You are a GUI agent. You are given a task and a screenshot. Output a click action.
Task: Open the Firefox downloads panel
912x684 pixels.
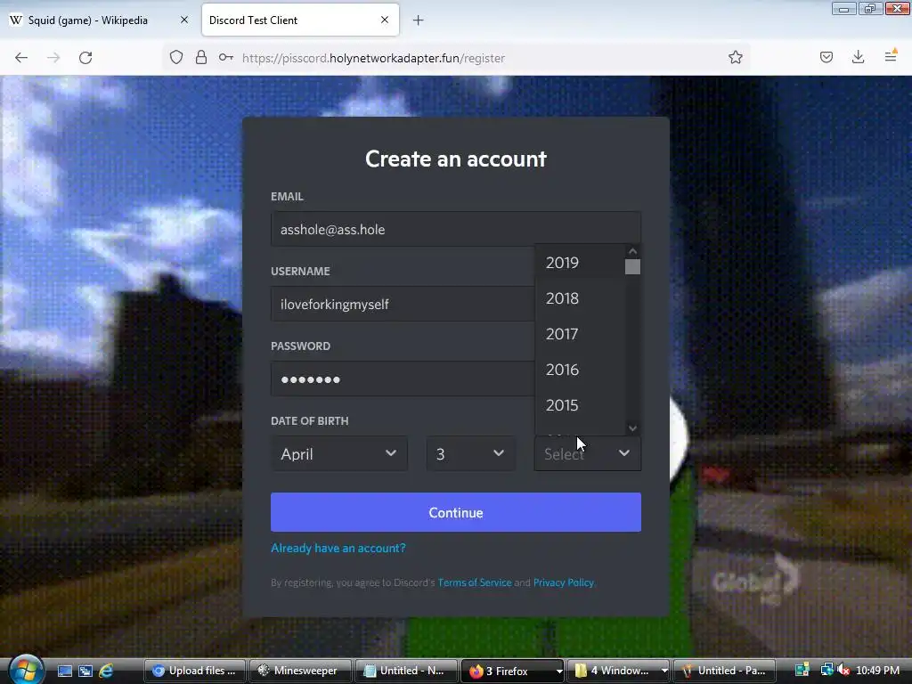(858, 57)
